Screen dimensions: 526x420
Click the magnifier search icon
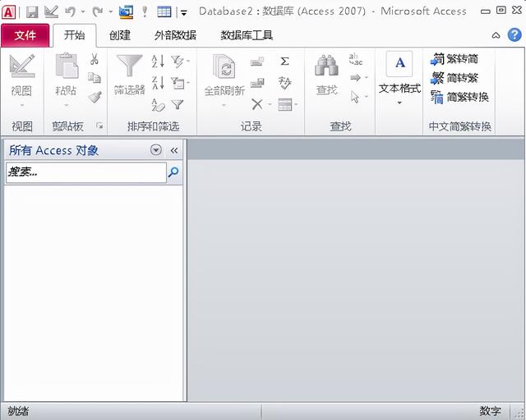173,172
